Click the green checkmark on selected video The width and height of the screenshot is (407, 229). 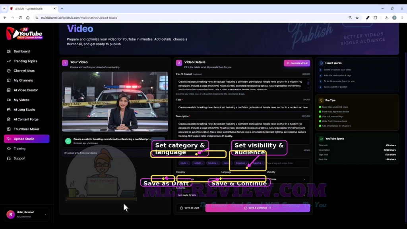(x=68, y=141)
